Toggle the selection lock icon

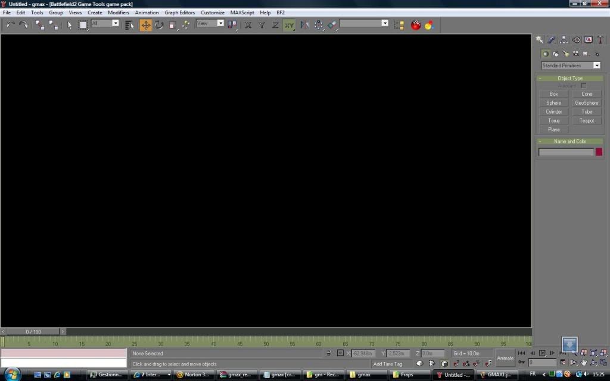(329, 353)
